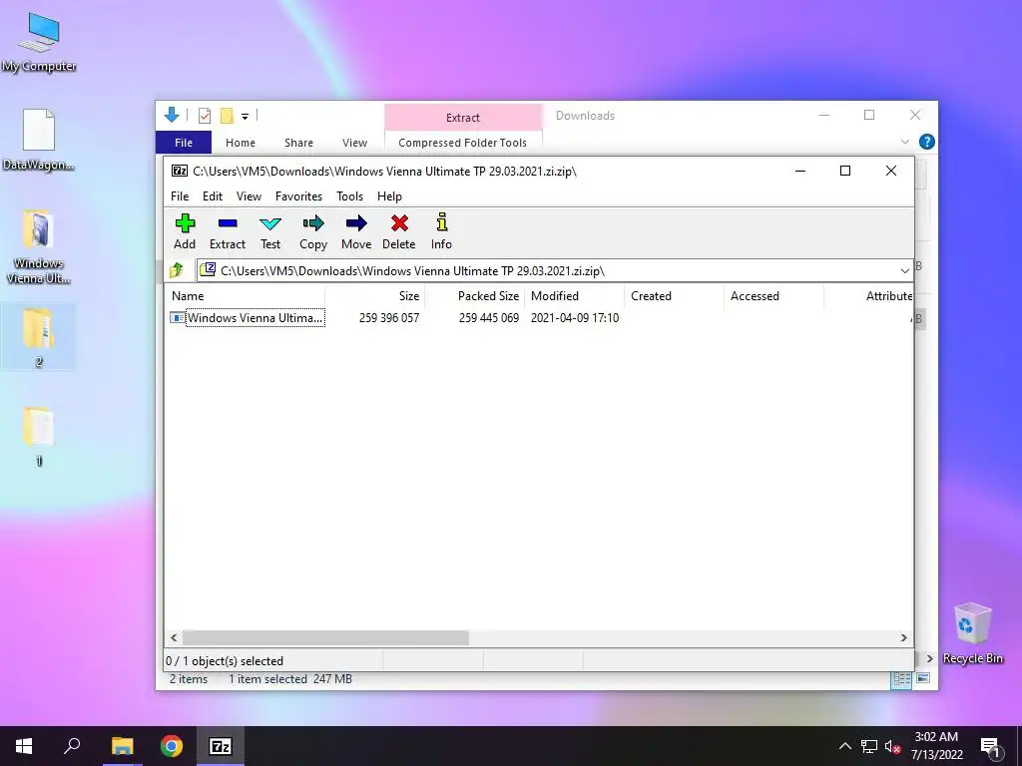This screenshot has height=766, width=1022.
Task: Sort by Accessed column header
Action: pos(773,295)
